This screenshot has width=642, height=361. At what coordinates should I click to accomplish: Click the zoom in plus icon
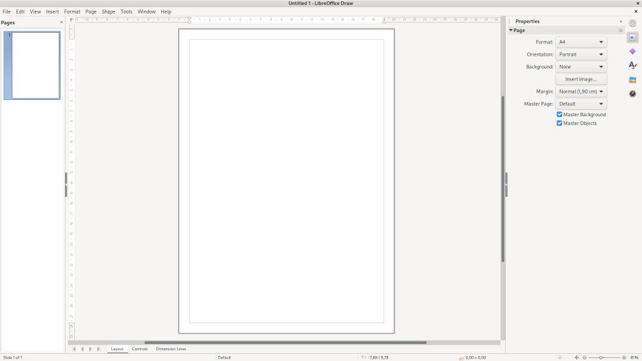623,357
